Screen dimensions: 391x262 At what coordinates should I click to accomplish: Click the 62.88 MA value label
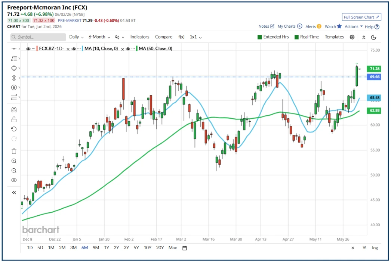(374, 110)
